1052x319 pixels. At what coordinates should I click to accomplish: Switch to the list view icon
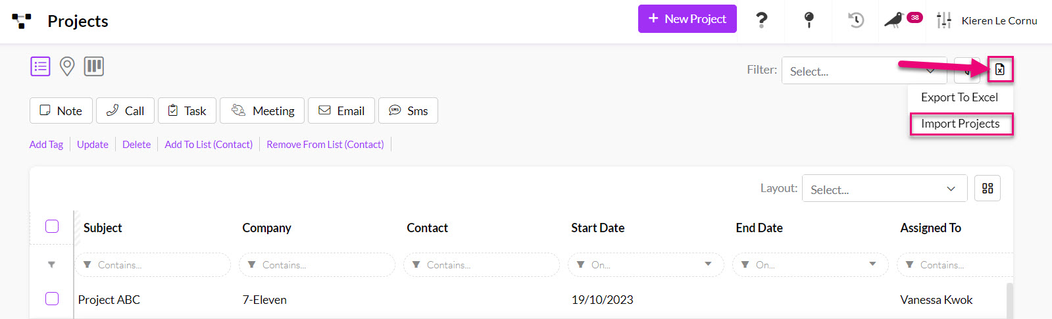(x=40, y=66)
